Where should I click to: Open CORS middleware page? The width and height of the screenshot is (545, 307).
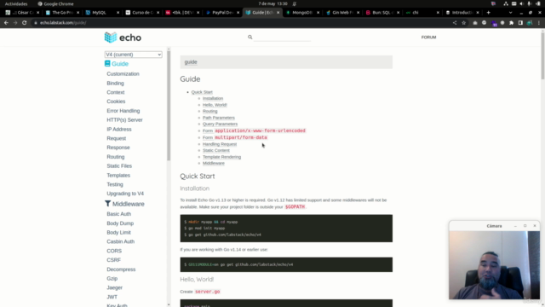(x=114, y=251)
